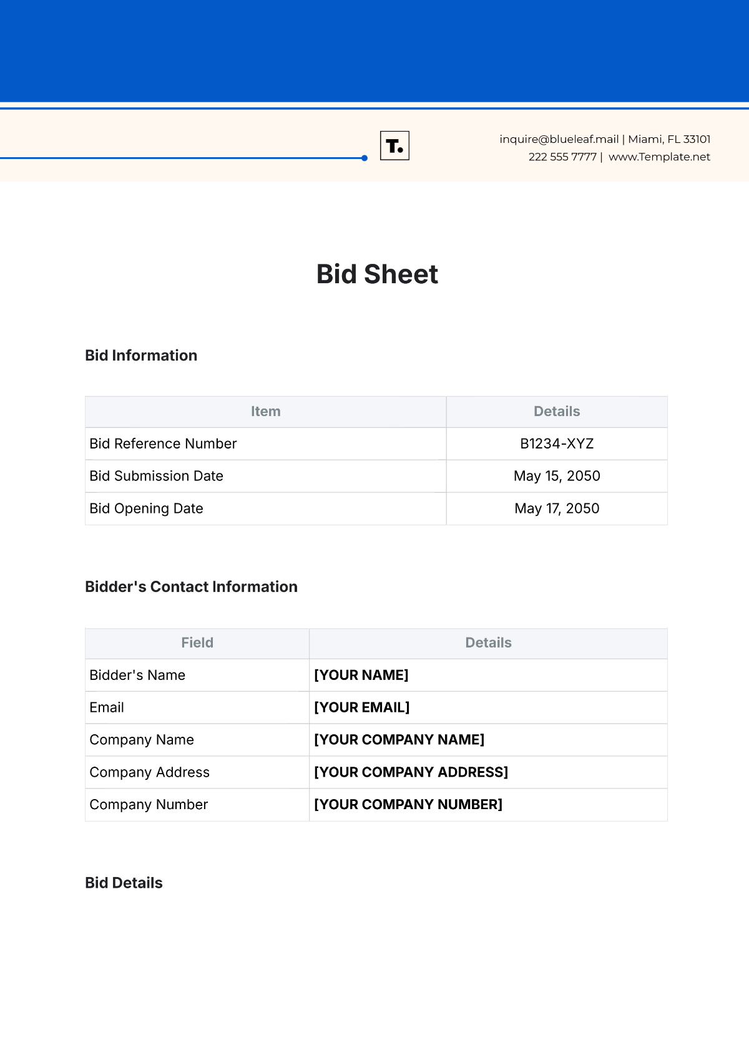Click the Bid Information heading
749x1058 pixels.
coord(141,356)
